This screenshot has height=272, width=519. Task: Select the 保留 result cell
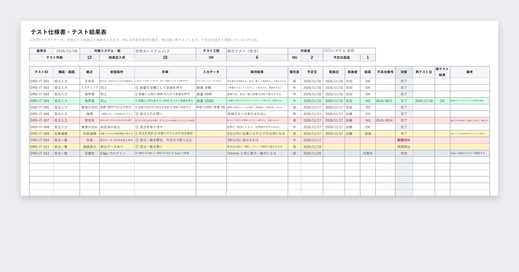[x=368, y=134]
